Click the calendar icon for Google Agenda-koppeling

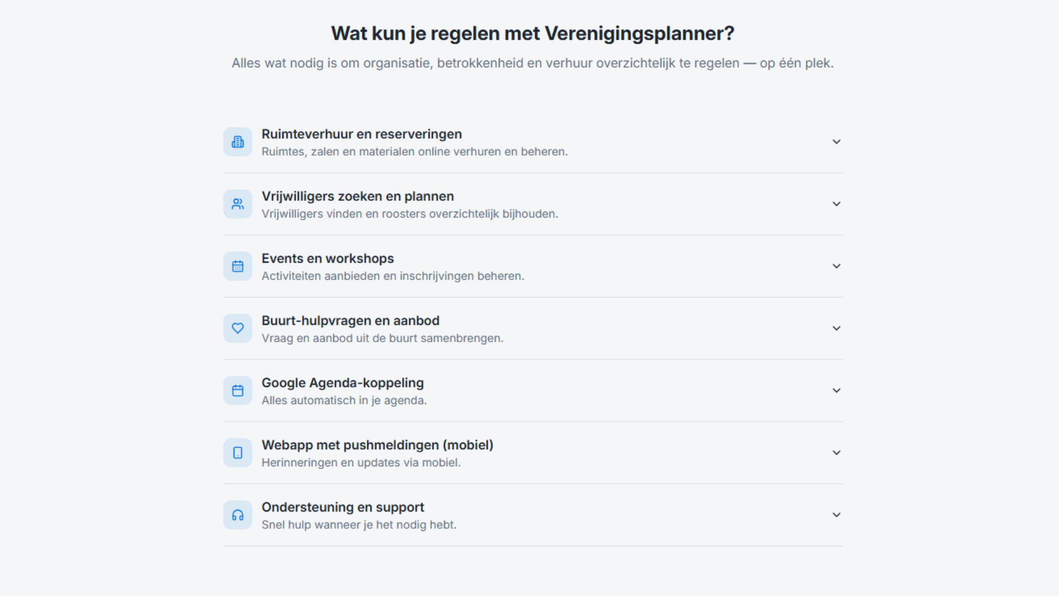tap(238, 391)
